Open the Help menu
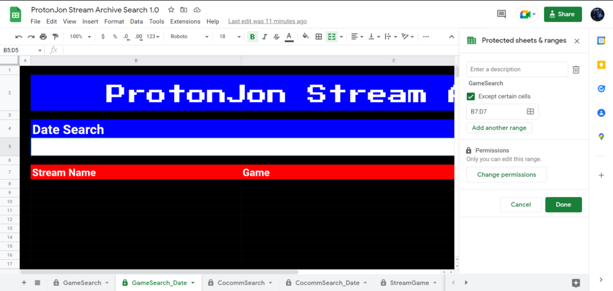The image size is (613, 291). [x=213, y=22]
